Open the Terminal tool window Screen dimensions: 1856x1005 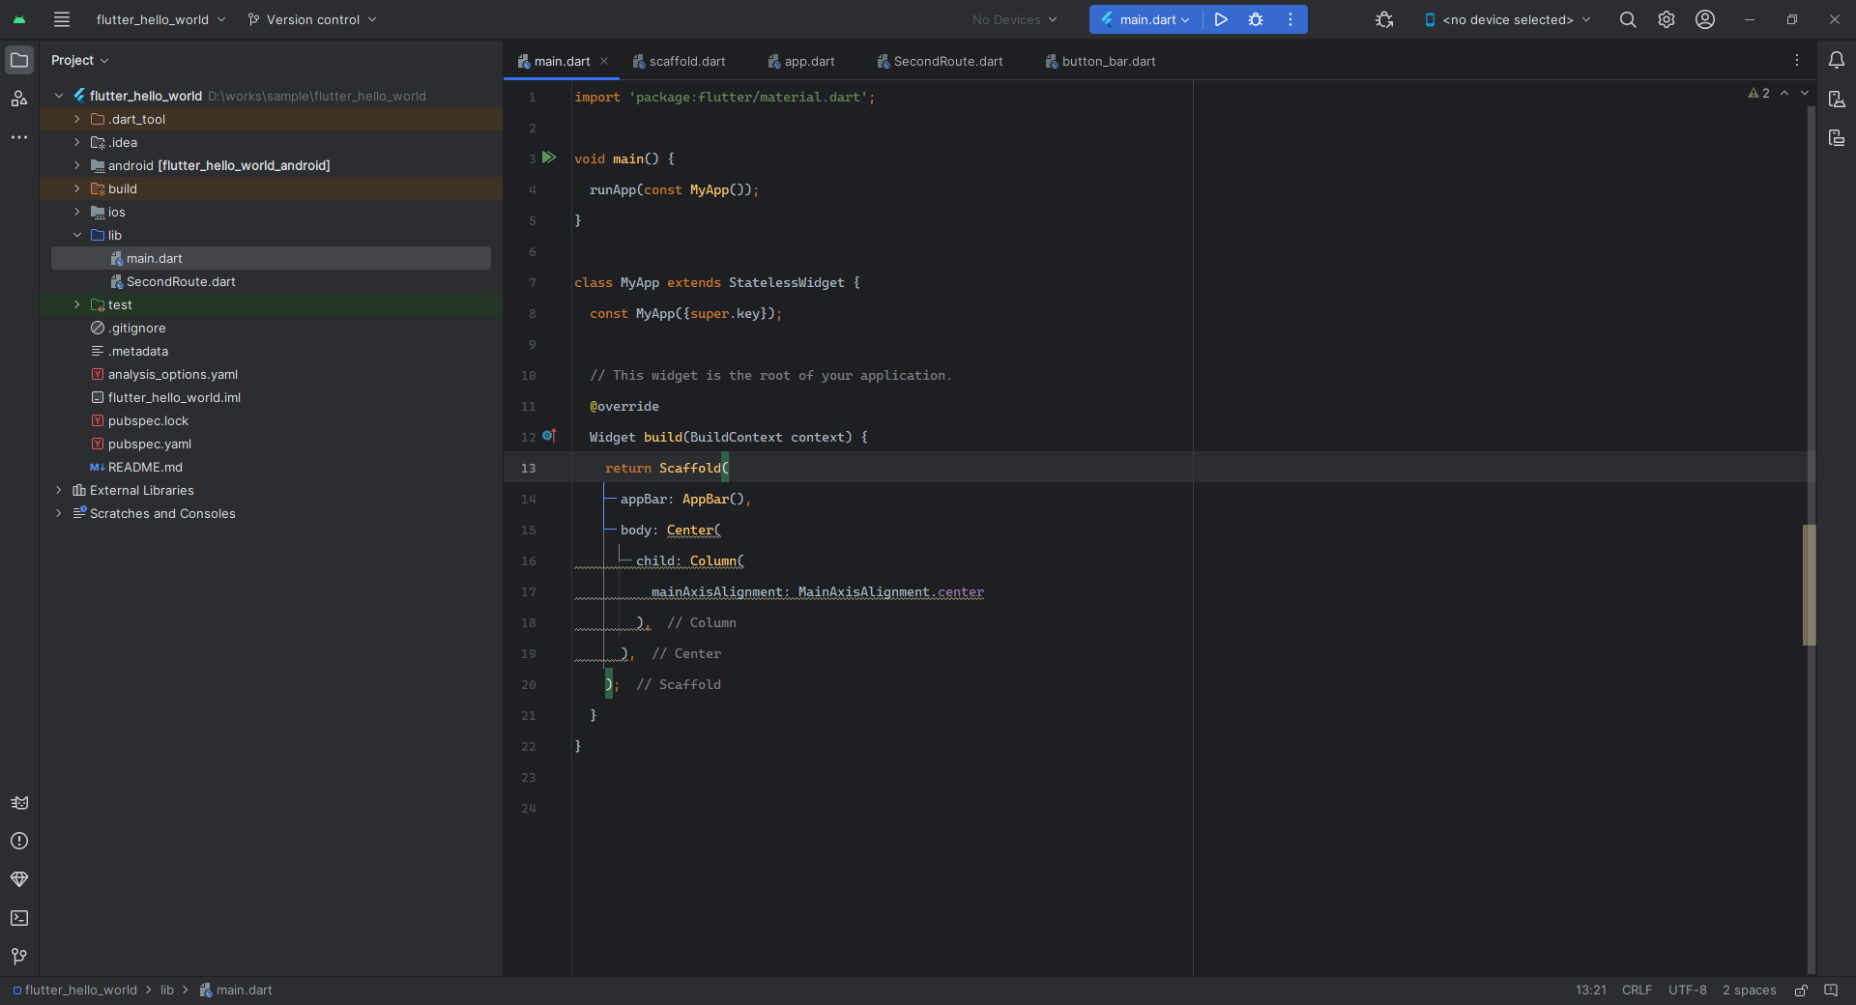[19, 918]
